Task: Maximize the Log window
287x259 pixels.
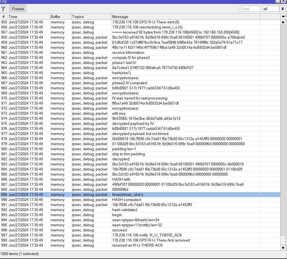Action: tap(278, 1)
